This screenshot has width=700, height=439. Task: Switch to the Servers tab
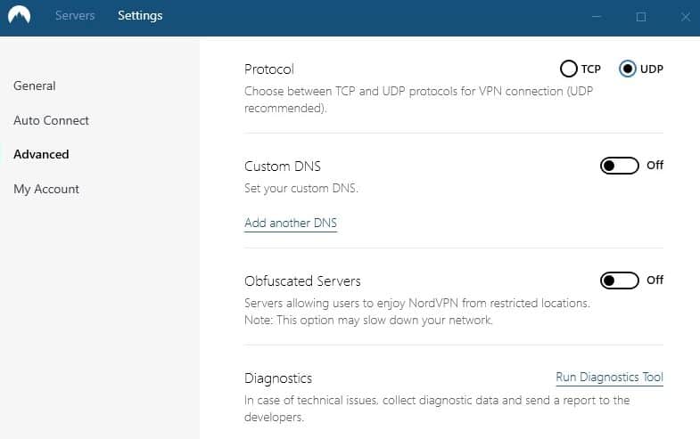coord(75,16)
